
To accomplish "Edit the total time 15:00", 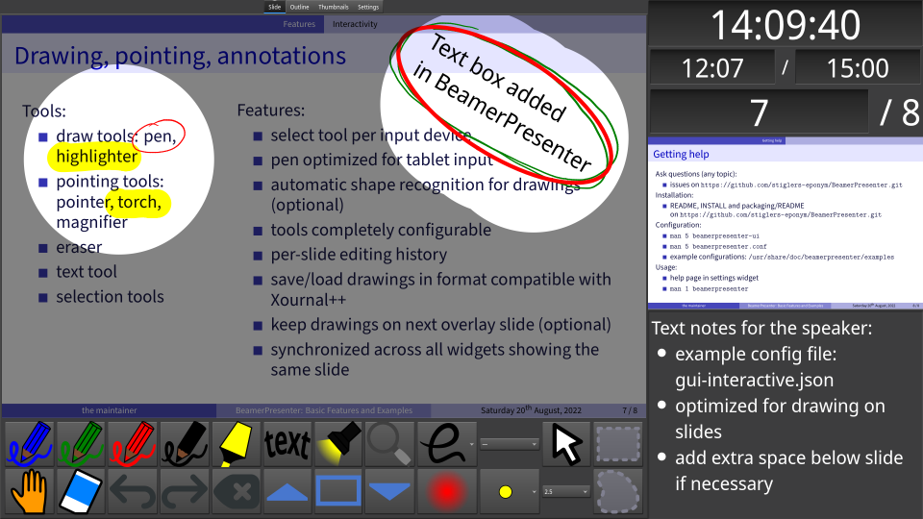I will pyautogui.click(x=858, y=68).
